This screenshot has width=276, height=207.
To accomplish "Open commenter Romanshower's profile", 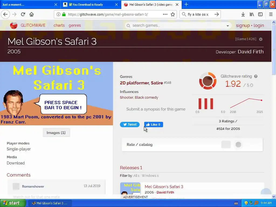I will [x=33, y=187].
